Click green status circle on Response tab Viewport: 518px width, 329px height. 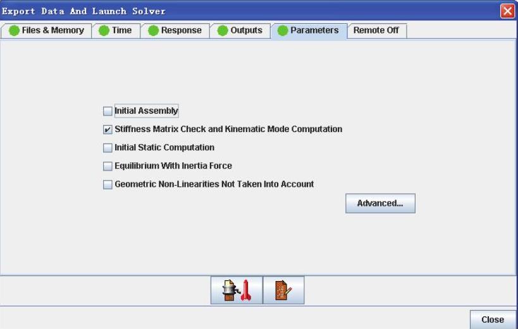tap(153, 31)
